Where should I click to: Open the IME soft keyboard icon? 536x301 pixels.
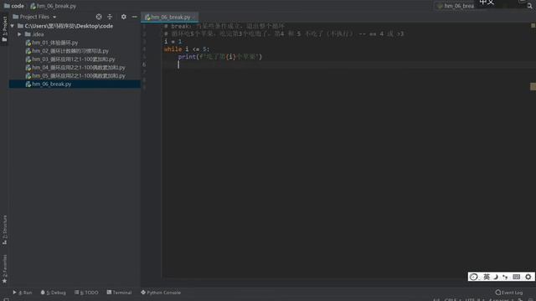click(517, 277)
